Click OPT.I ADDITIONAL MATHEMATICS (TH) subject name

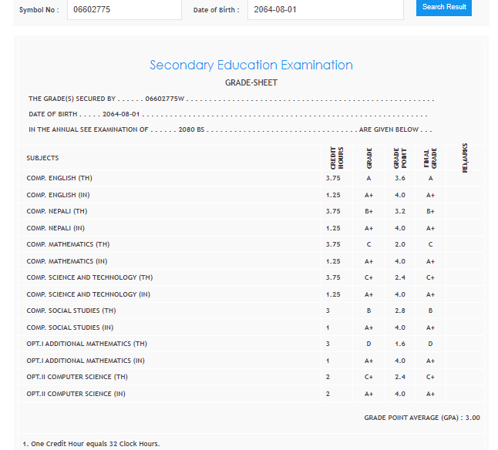point(86,344)
